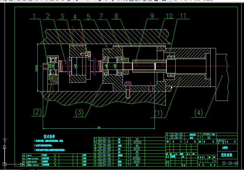
Task: Select material 35 in ZC.30-11 row
Action: pos(137,139)
